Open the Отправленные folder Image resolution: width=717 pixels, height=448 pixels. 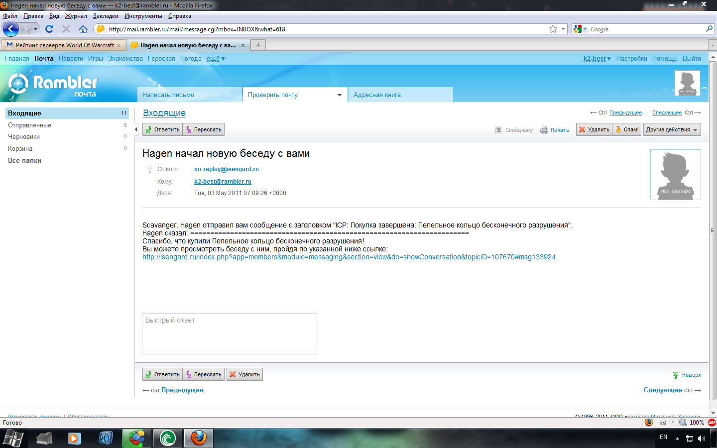(30, 125)
